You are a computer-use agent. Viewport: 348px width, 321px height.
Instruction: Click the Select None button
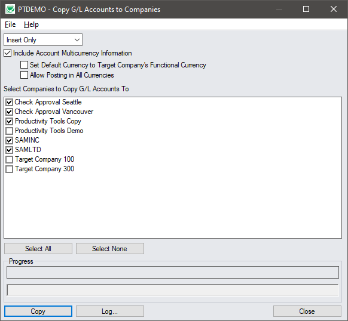110,249
